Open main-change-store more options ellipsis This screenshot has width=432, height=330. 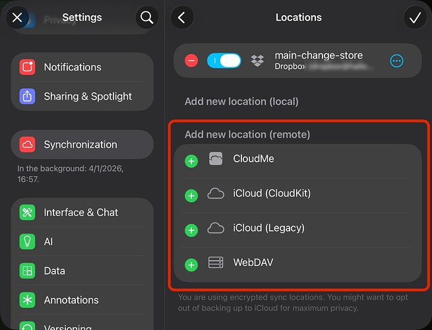[x=397, y=61]
